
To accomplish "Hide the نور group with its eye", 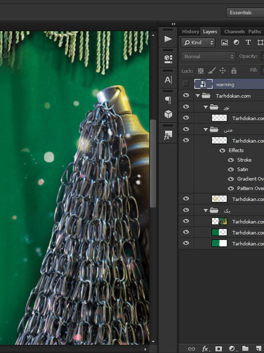I will point(186,106).
